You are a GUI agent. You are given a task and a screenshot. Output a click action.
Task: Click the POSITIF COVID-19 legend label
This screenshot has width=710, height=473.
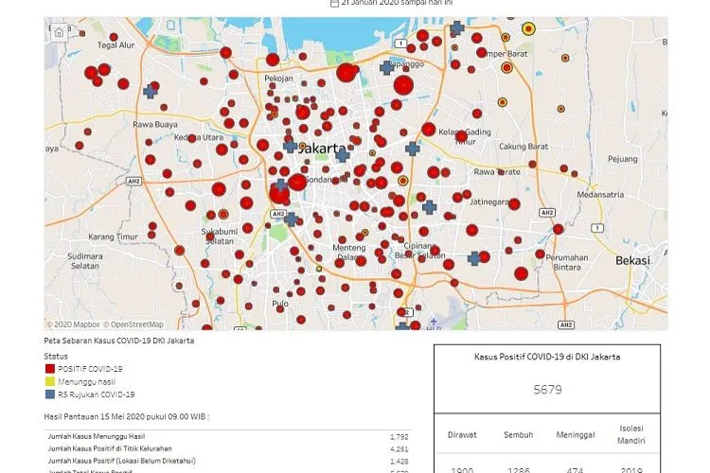(90, 369)
